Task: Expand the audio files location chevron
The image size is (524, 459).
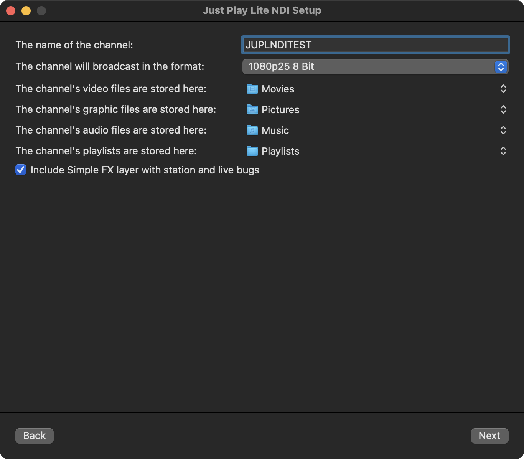Action: 503,130
